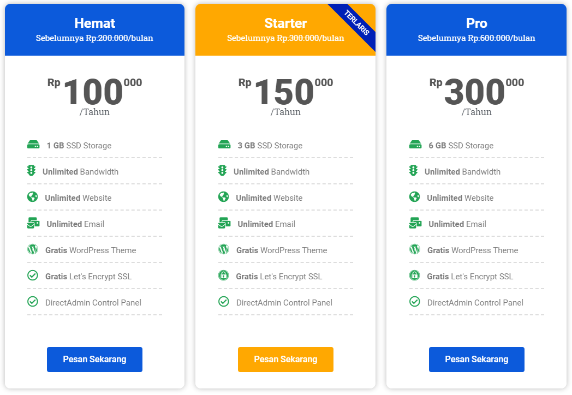This screenshot has height=395, width=572.
Task: Click the WordPress logo icon in Starter plan
Action: (223, 249)
